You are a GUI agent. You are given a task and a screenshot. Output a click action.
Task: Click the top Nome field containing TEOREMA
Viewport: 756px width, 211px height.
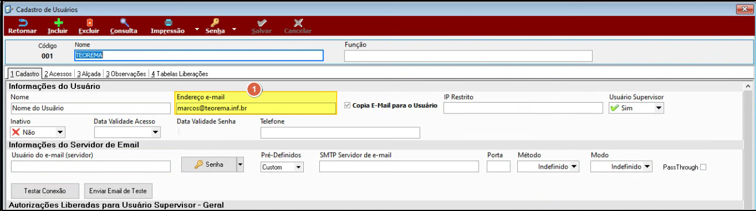(199, 56)
